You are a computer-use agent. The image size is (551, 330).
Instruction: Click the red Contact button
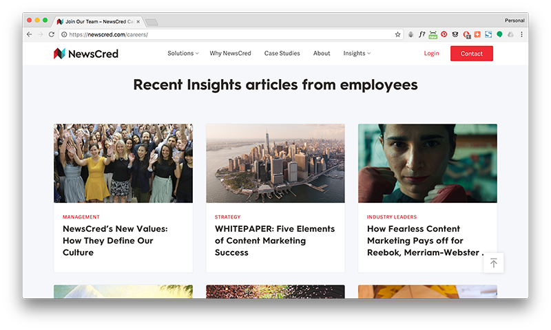(472, 54)
